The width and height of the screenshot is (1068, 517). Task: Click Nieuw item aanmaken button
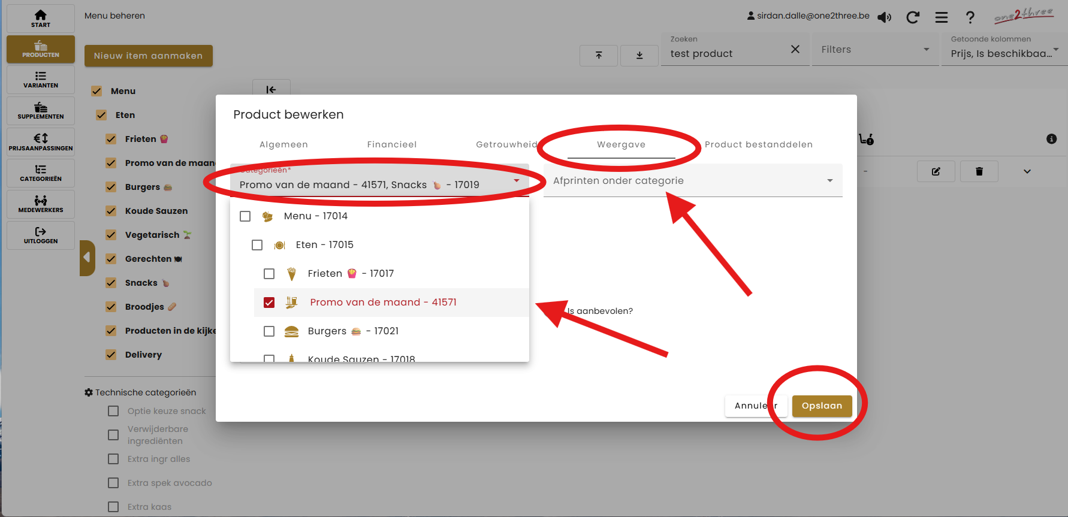coord(148,56)
